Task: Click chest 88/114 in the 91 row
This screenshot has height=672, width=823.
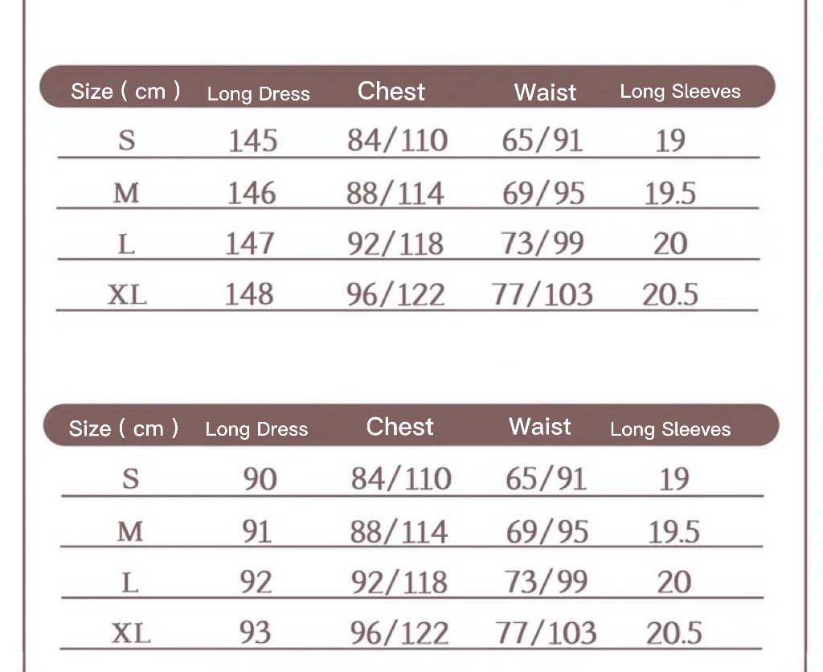Action: (x=399, y=531)
